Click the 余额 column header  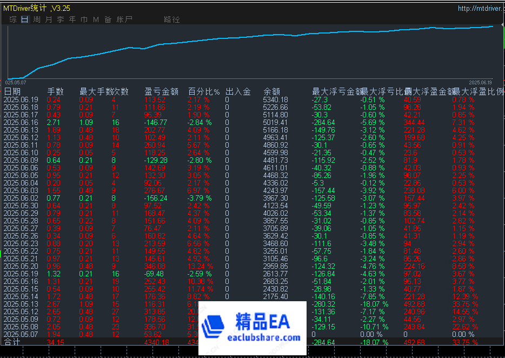[271, 92]
